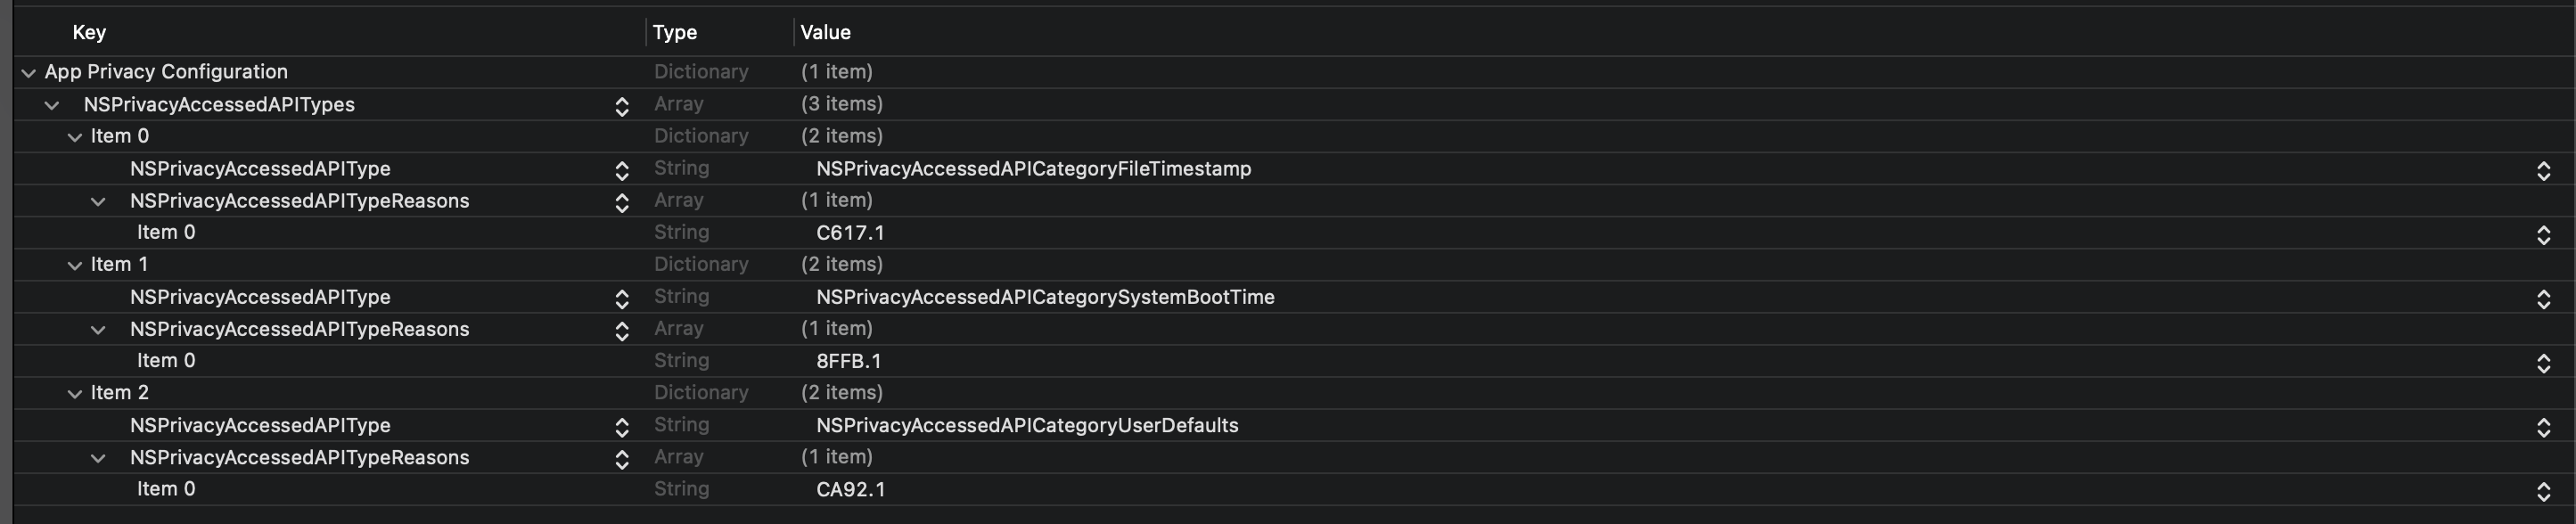Click the Key column header
The height and width of the screenshot is (524, 2576).
coord(89,32)
